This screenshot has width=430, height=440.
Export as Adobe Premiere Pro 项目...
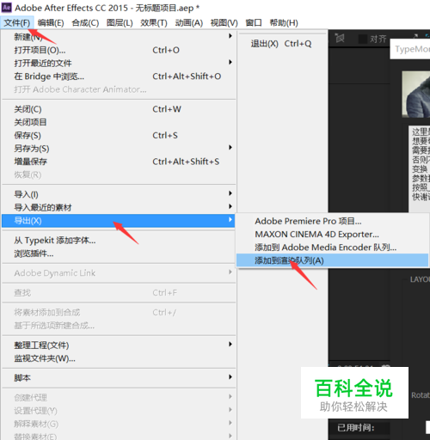[x=332, y=221]
